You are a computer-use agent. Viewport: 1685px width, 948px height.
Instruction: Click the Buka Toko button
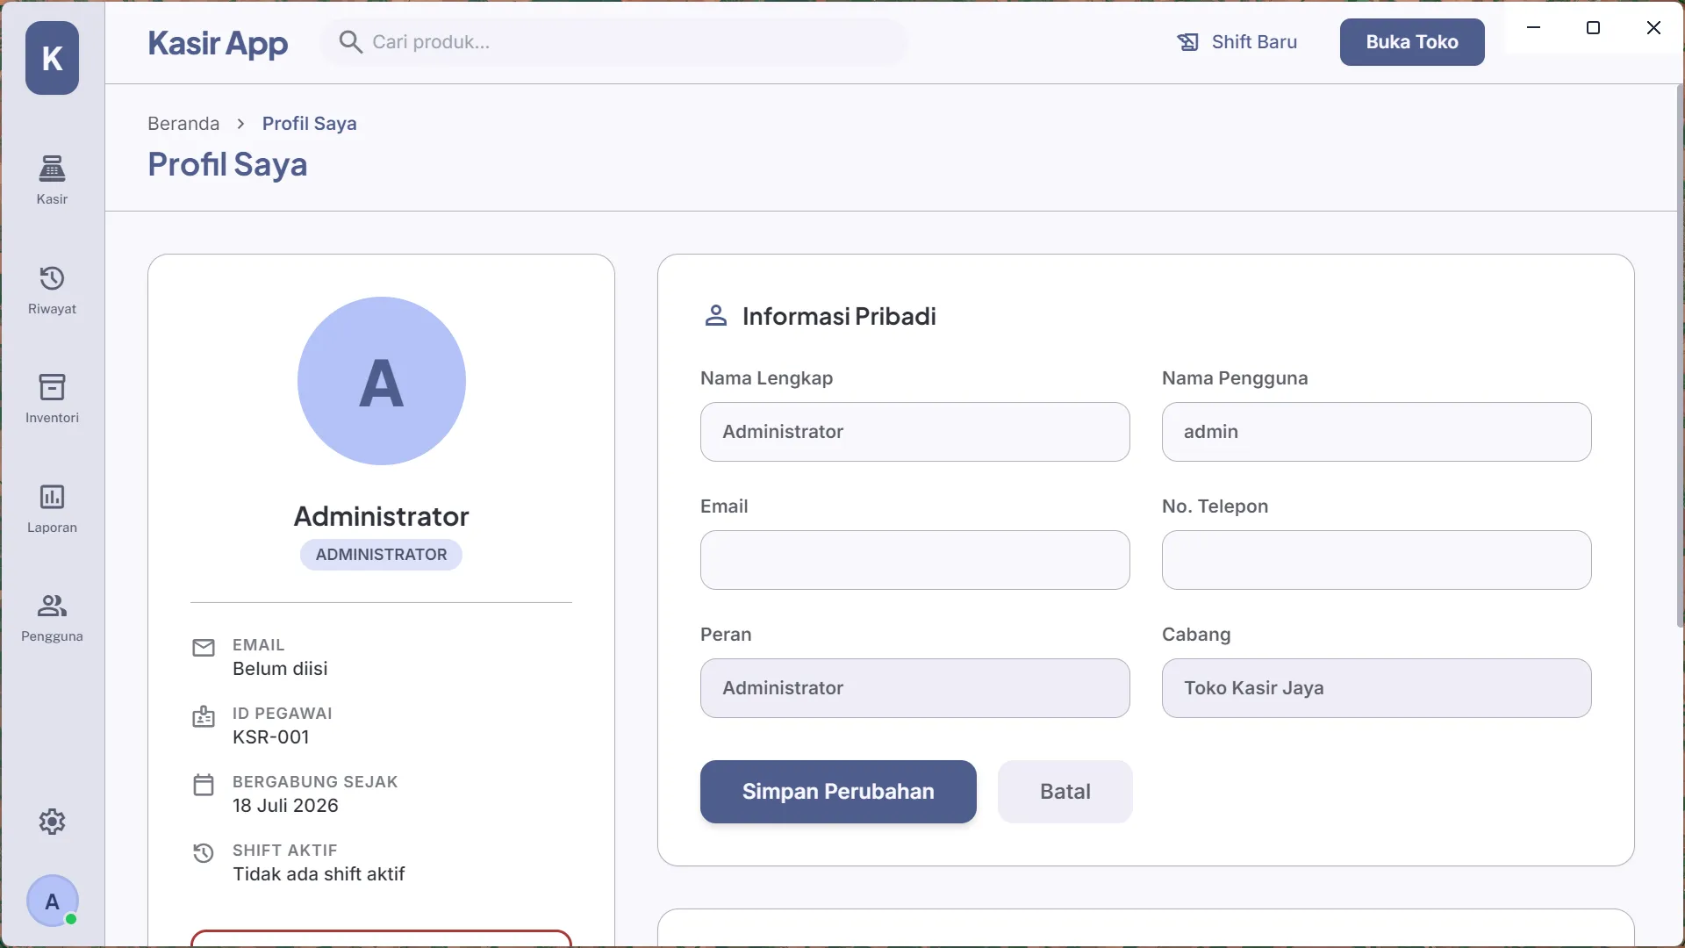click(1412, 42)
